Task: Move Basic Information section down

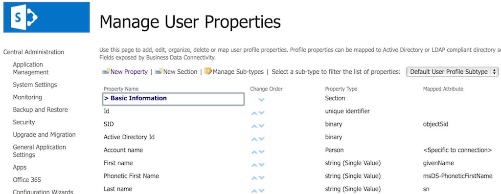Action: tap(261, 100)
